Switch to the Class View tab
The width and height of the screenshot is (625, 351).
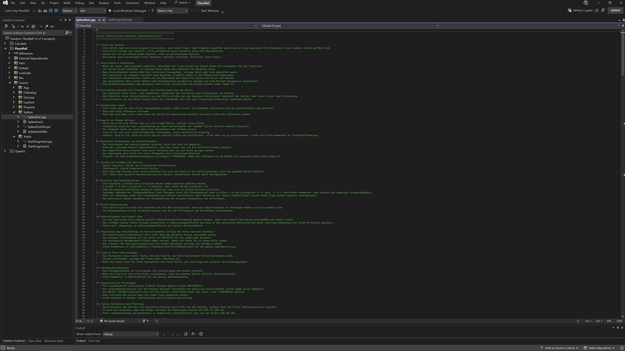pos(34,341)
